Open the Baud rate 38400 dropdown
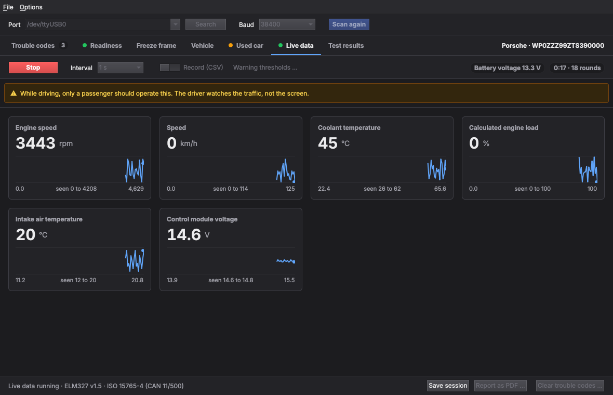 coord(287,24)
